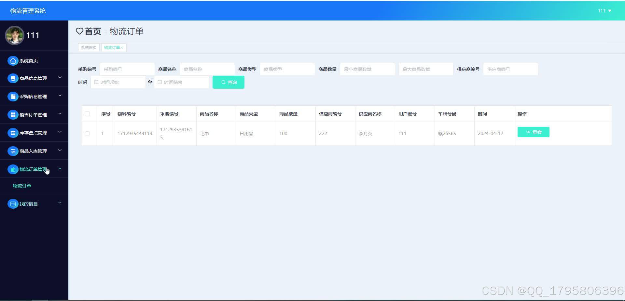Click calendar icon in 时间起始 field

(x=96, y=82)
